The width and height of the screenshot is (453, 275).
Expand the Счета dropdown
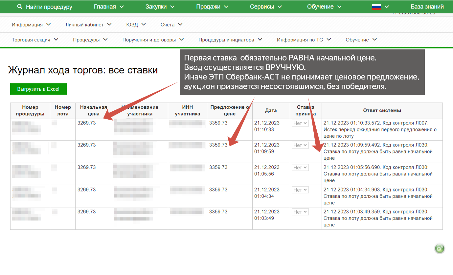[x=171, y=24]
